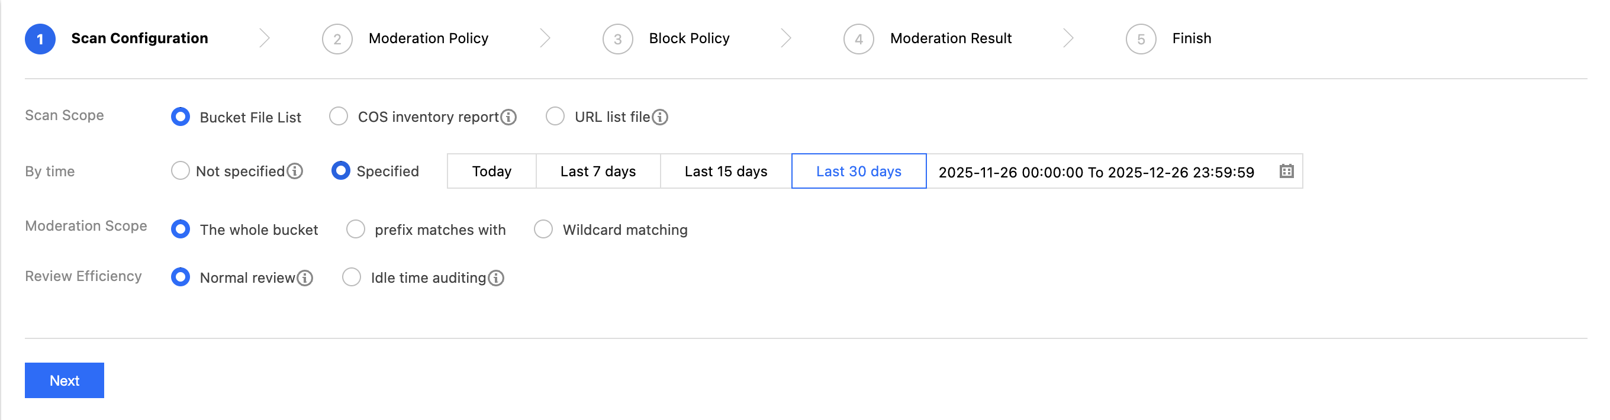The image size is (1610, 420).
Task: Select COS inventory report radio option
Action: [339, 117]
